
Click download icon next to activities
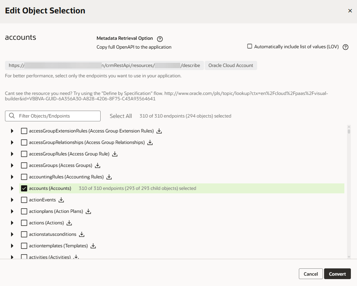76,257
